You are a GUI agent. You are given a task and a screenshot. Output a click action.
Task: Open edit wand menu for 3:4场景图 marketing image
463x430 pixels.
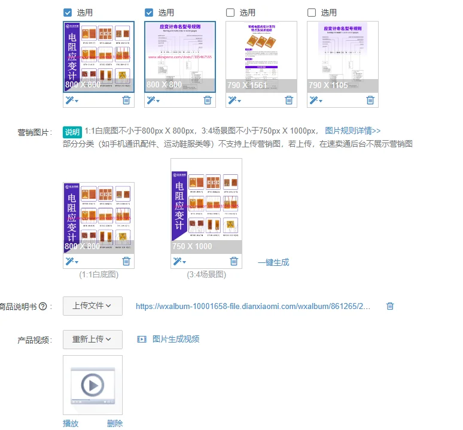click(179, 262)
